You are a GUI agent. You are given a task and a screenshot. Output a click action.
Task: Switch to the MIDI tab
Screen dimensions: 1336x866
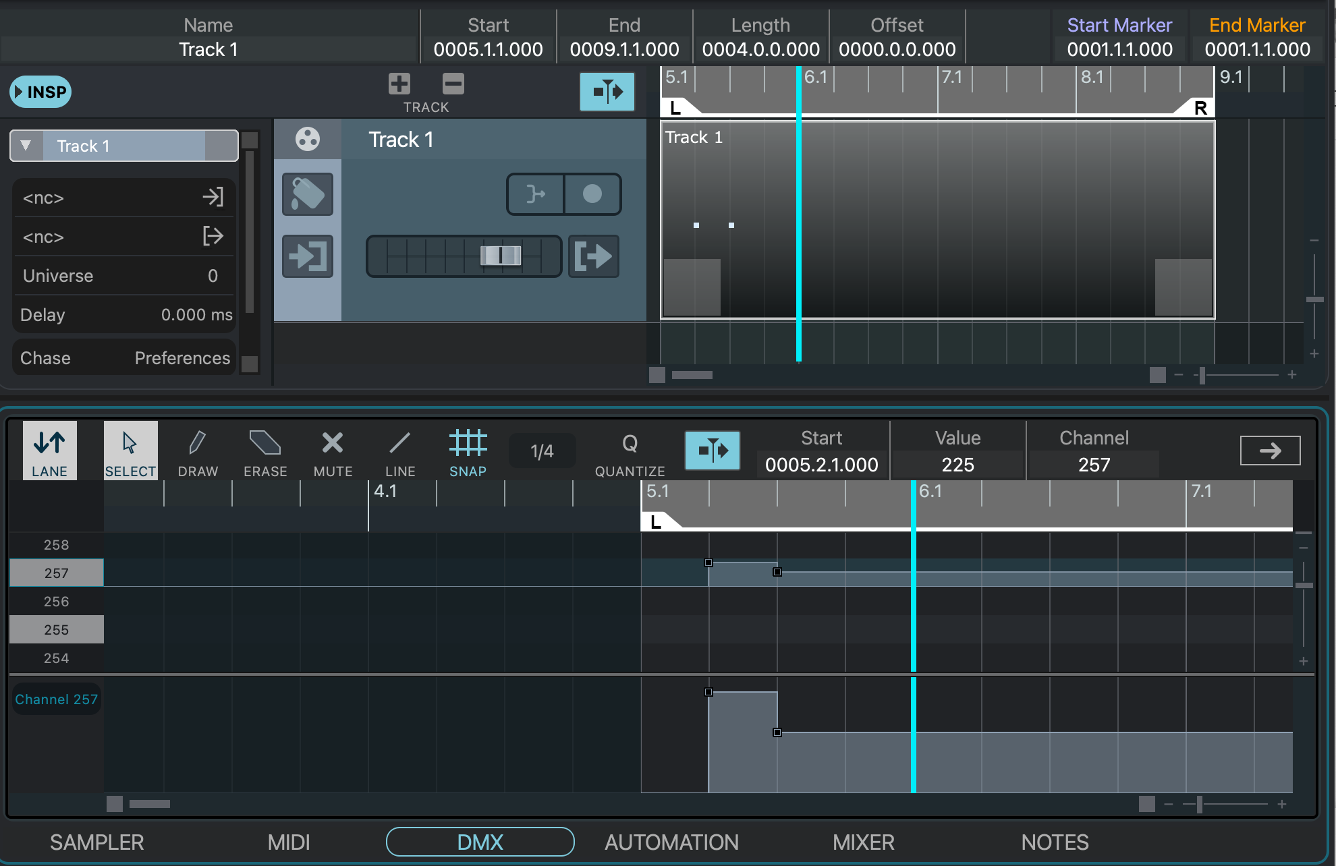(289, 842)
